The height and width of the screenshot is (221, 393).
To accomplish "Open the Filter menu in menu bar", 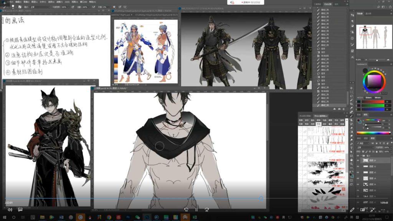I will pos(59,2).
